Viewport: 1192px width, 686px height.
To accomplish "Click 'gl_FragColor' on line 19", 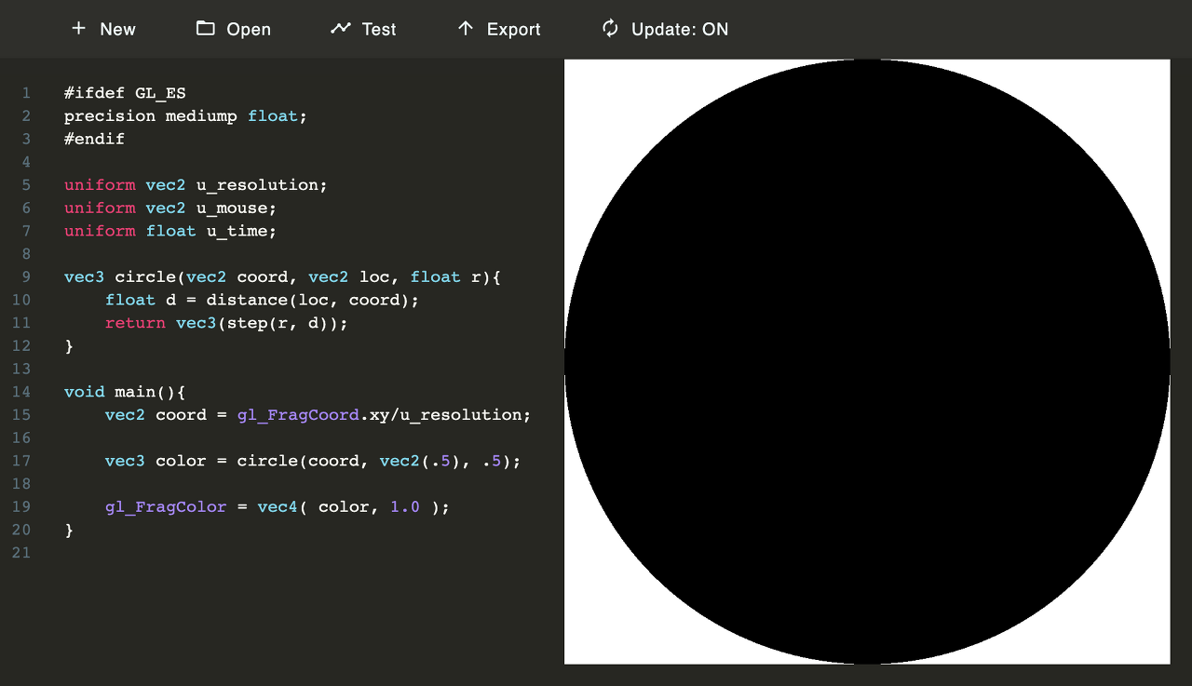I will coord(166,507).
